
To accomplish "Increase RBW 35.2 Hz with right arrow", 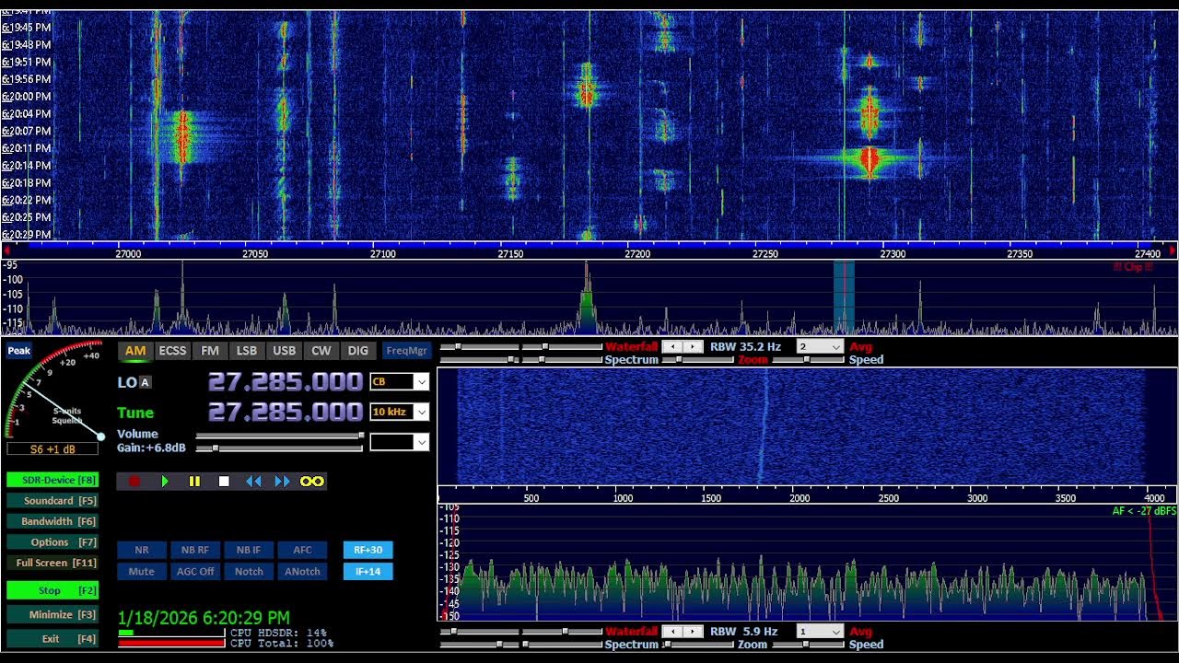I will click(x=692, y=347).
